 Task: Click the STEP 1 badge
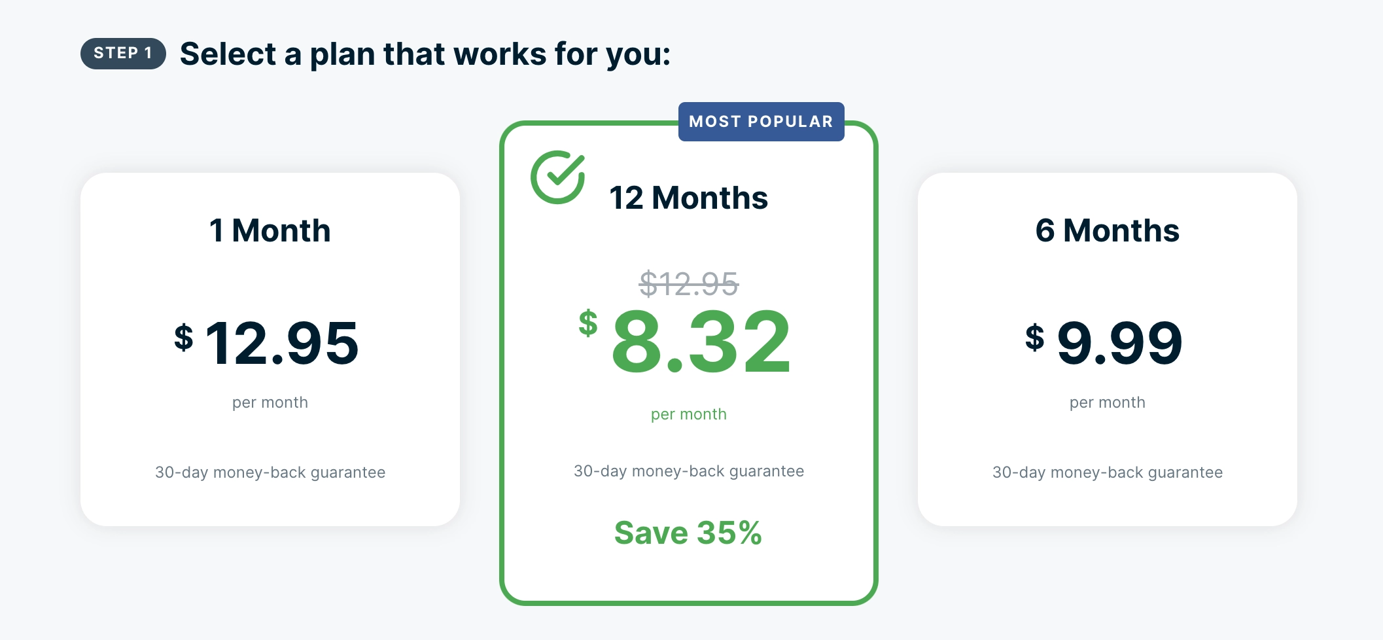tap(123, 54)
